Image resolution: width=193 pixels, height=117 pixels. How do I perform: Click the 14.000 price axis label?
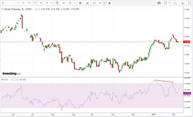pos(187,73)
